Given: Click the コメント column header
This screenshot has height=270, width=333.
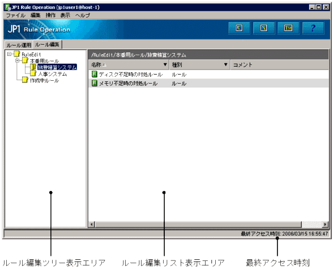Looking at the screenshot, I should [x=280, y=64].
